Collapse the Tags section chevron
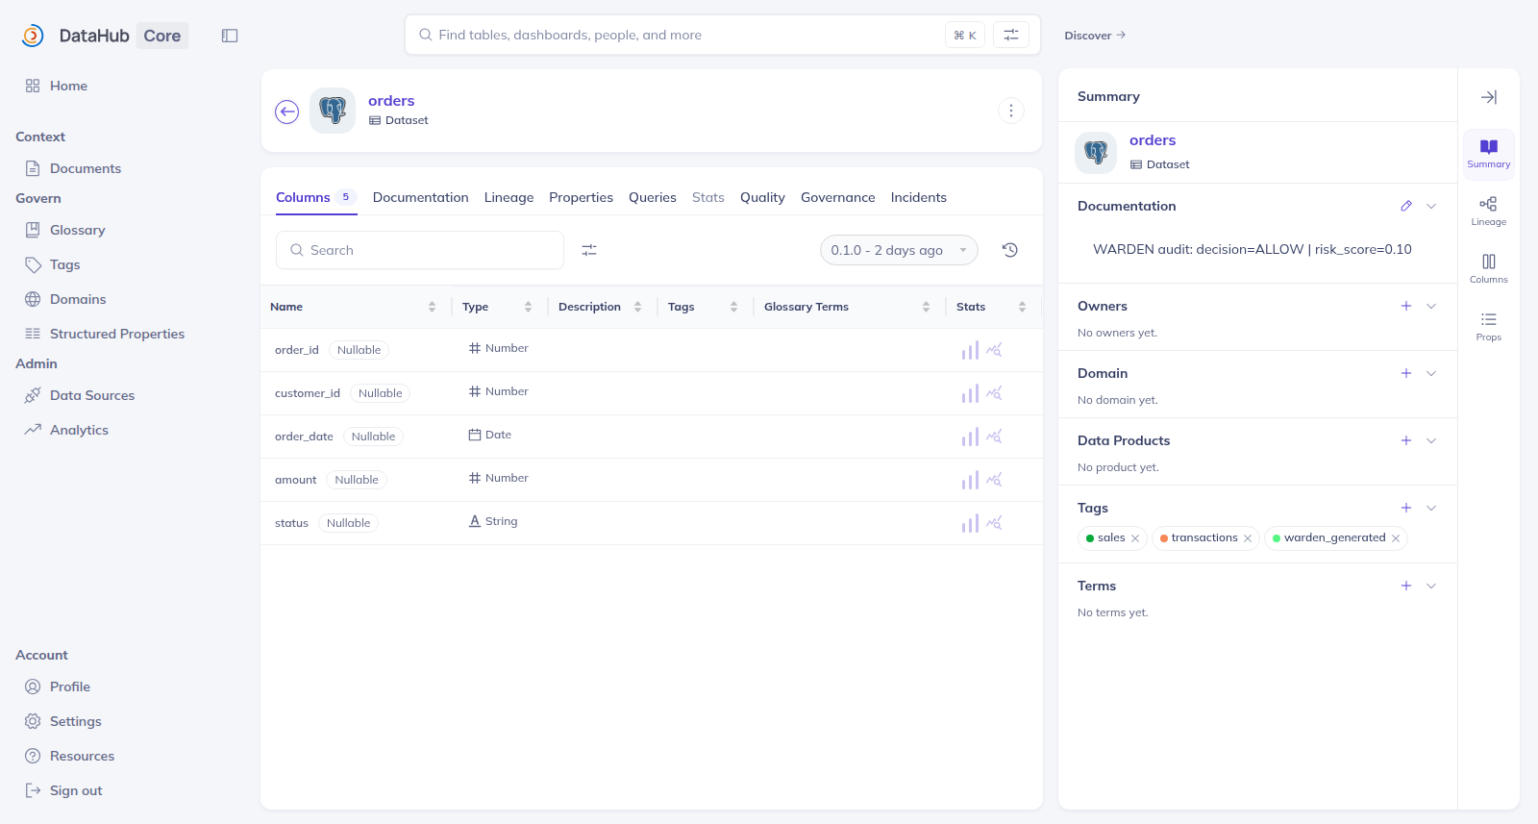Image resolution: width=1538 pixels, height=824 pixels. [x=1431, y=508]
